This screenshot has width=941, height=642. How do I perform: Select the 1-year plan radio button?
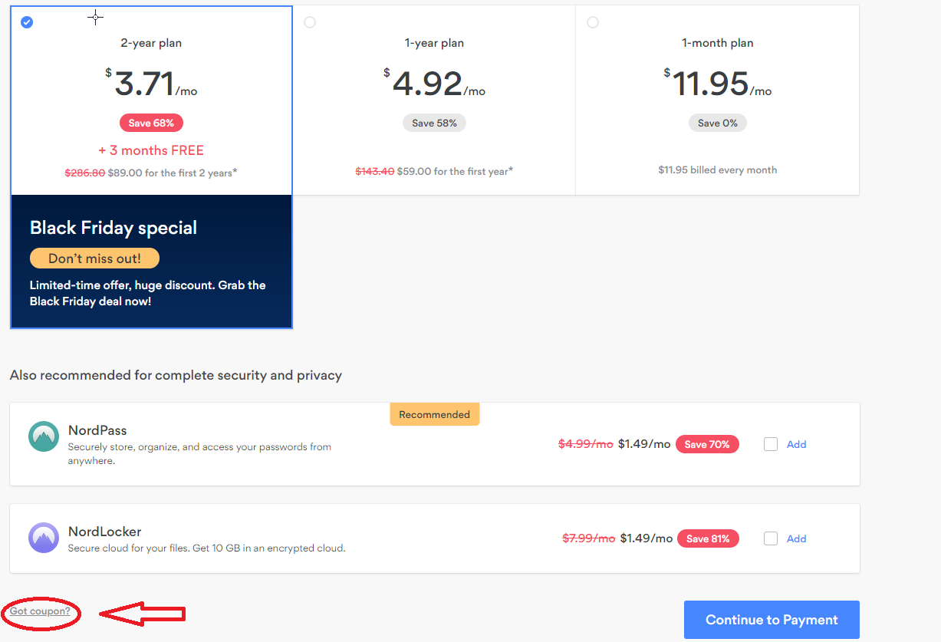click(310, 22)
